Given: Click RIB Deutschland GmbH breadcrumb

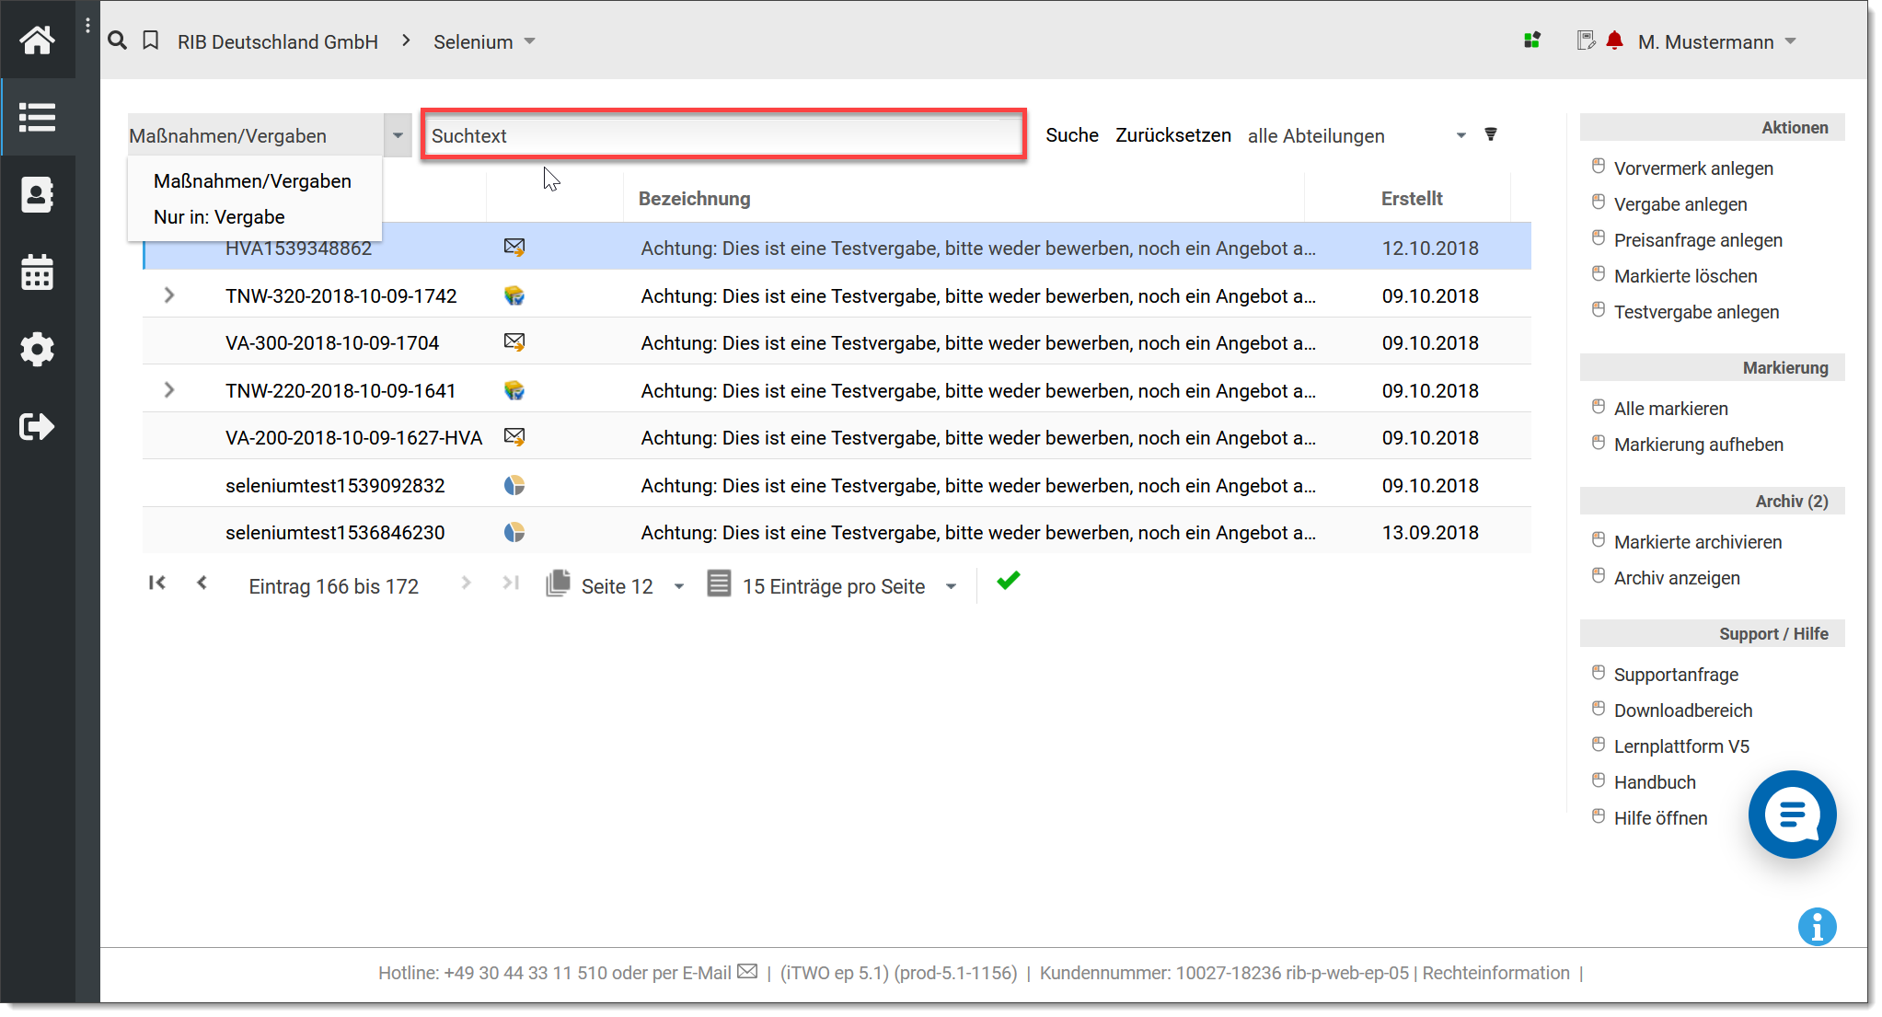Looking at the screenshot, I should (278, 41).
